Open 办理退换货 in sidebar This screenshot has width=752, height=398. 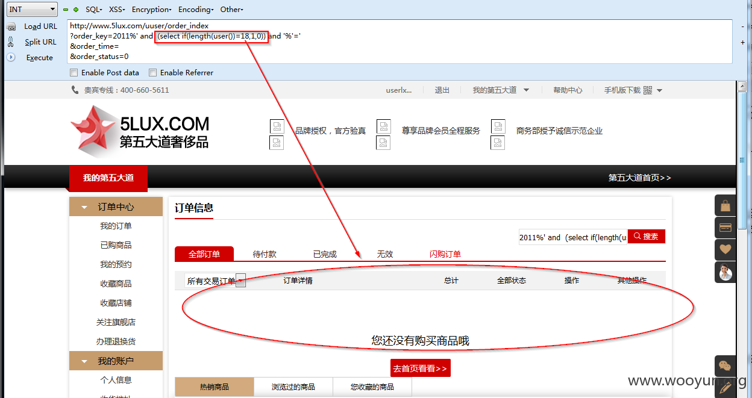click(x=116, y=341)
